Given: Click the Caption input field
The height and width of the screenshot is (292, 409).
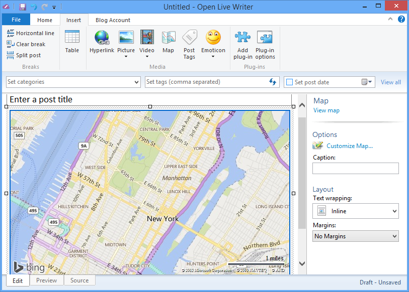Looking at the screenshot, I should click(356, 168).
